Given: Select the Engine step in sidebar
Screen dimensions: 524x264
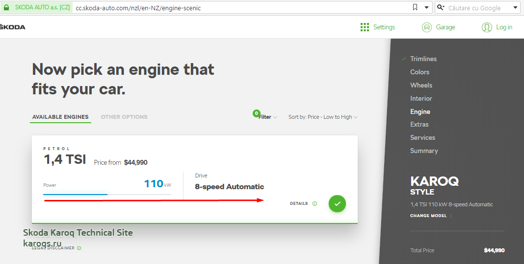Looking at the screenshot, I should 420,112.
